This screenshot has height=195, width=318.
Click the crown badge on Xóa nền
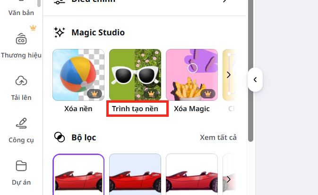click(x=95, y=94)
